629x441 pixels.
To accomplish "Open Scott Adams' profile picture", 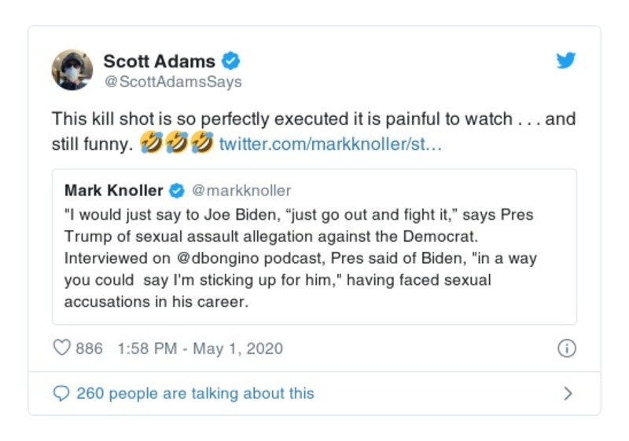I will coord(72,70).
